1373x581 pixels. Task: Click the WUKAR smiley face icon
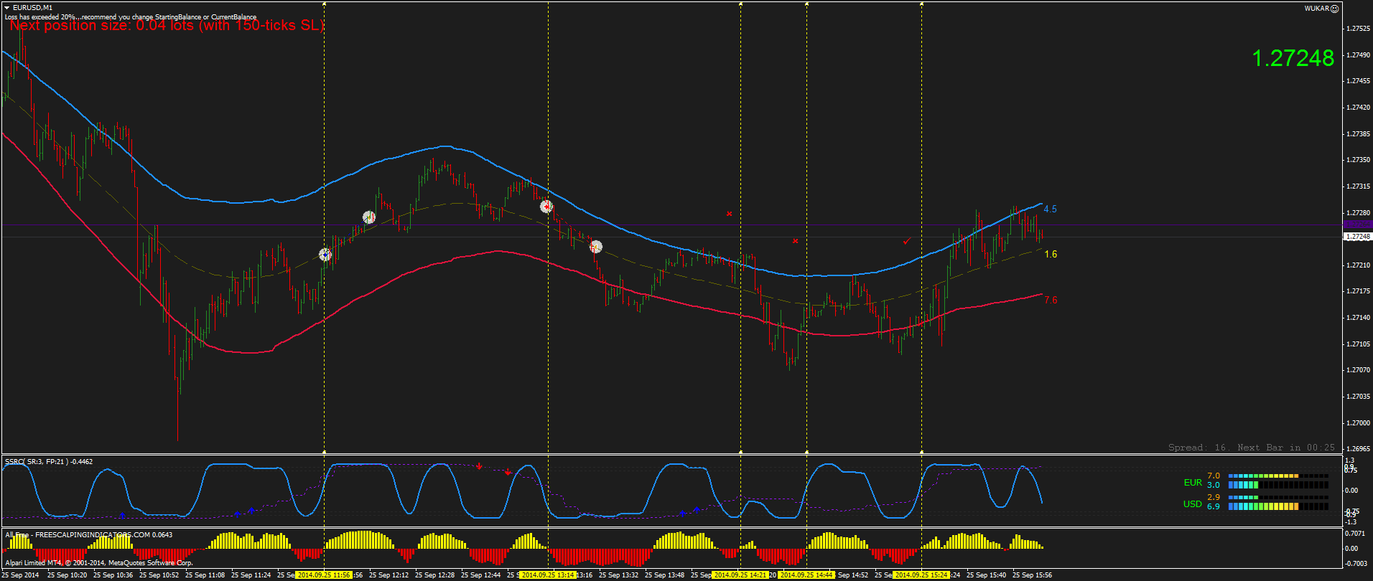[x=1334, y=9]
